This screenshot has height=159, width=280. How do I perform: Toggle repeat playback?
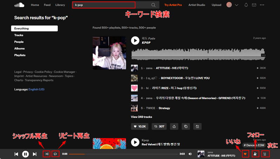55,154
